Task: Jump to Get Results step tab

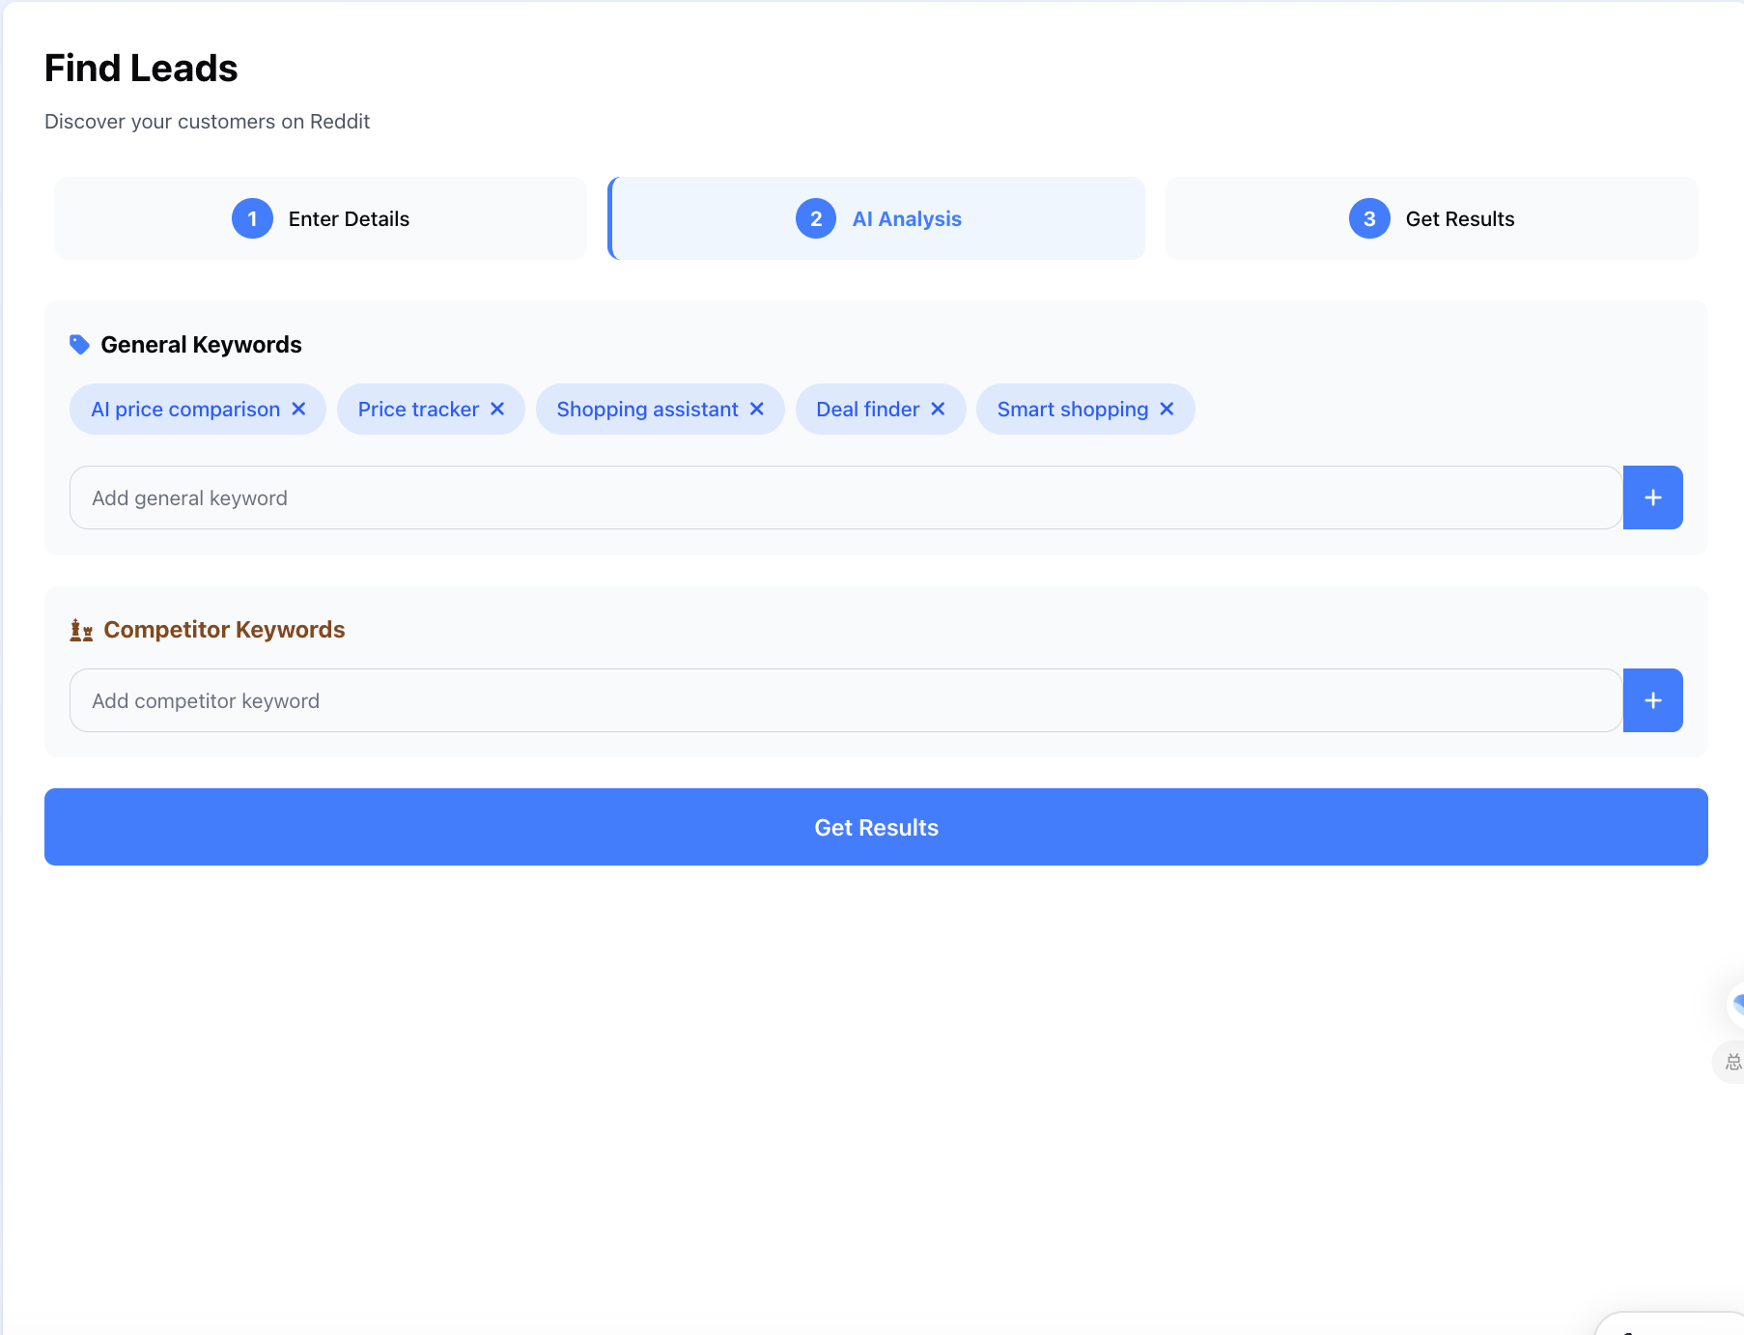Action: [x=1431, y=218]
